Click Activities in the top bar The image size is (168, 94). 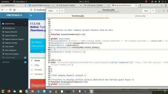[x=5, y=2]
